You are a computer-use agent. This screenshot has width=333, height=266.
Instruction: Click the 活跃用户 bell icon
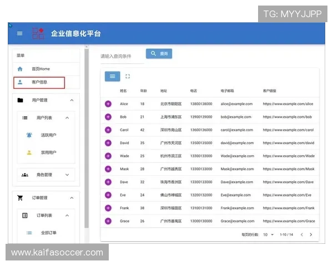click(29, 135)
